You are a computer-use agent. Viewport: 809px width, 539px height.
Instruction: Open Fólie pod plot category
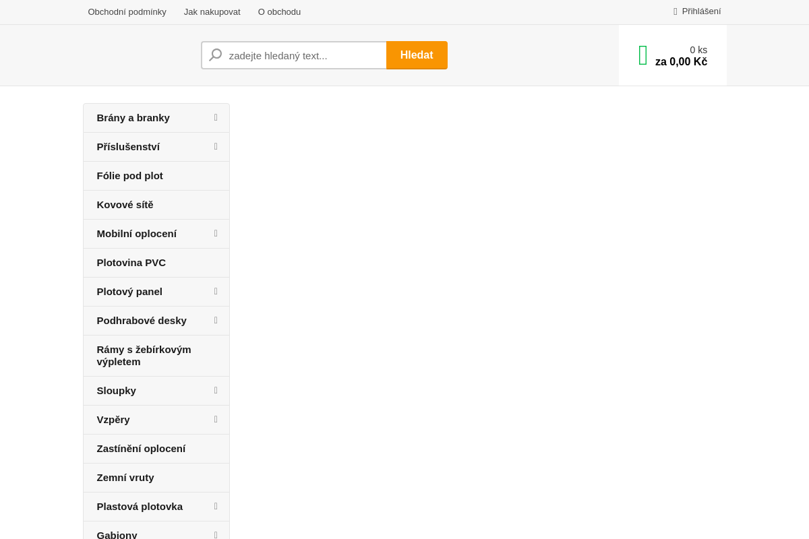coord(130,176)
